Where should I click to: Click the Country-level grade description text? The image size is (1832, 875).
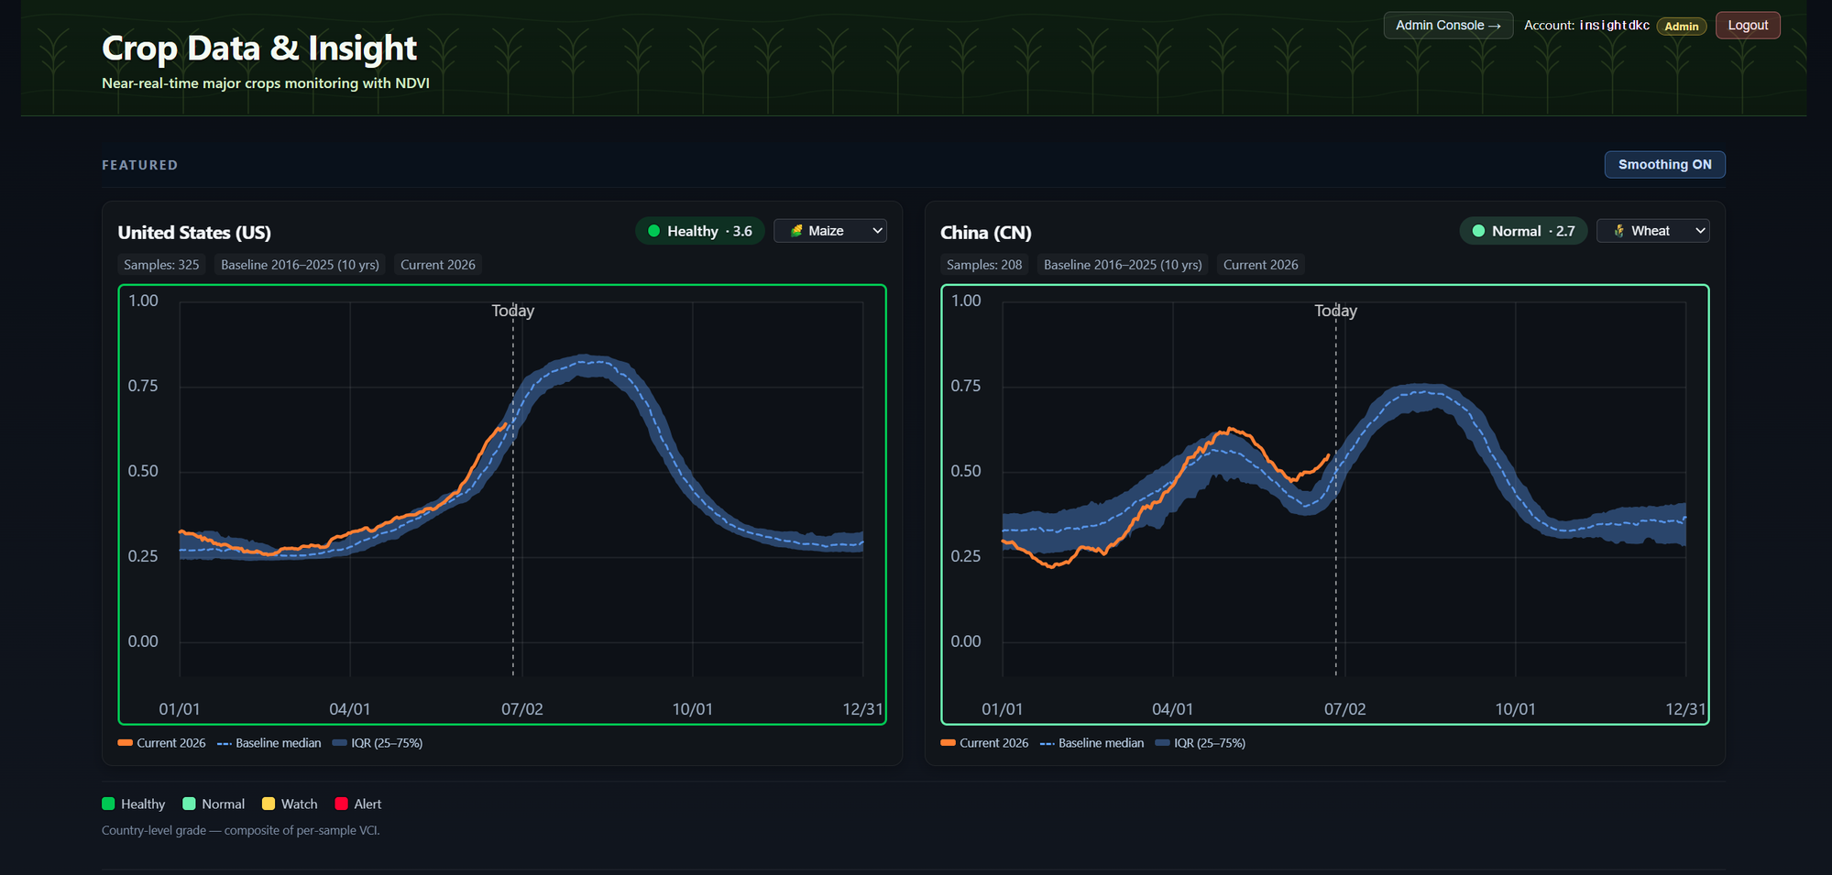tap(241, 830)
